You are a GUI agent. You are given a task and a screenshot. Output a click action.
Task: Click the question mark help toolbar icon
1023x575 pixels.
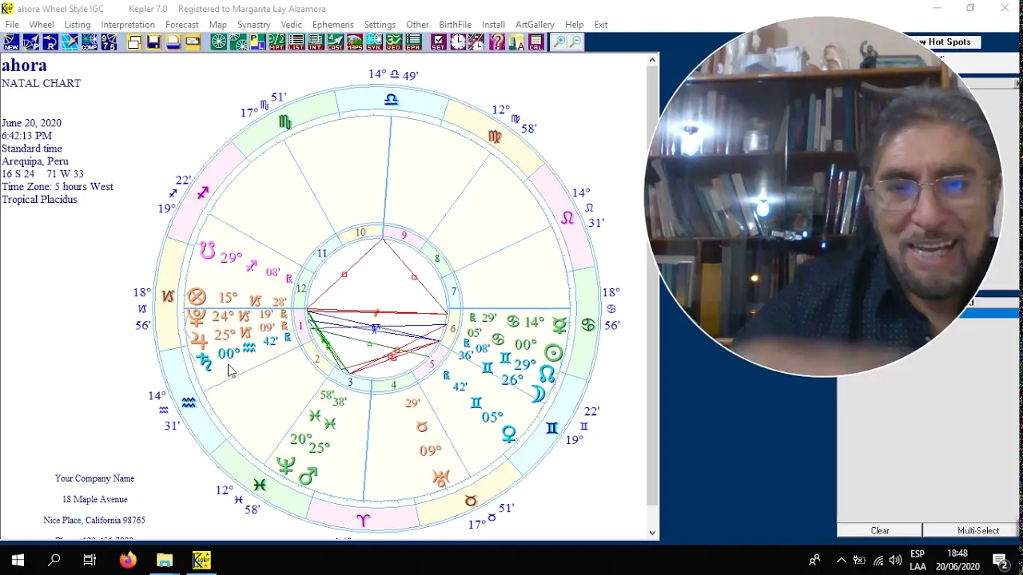pos(497,42)
